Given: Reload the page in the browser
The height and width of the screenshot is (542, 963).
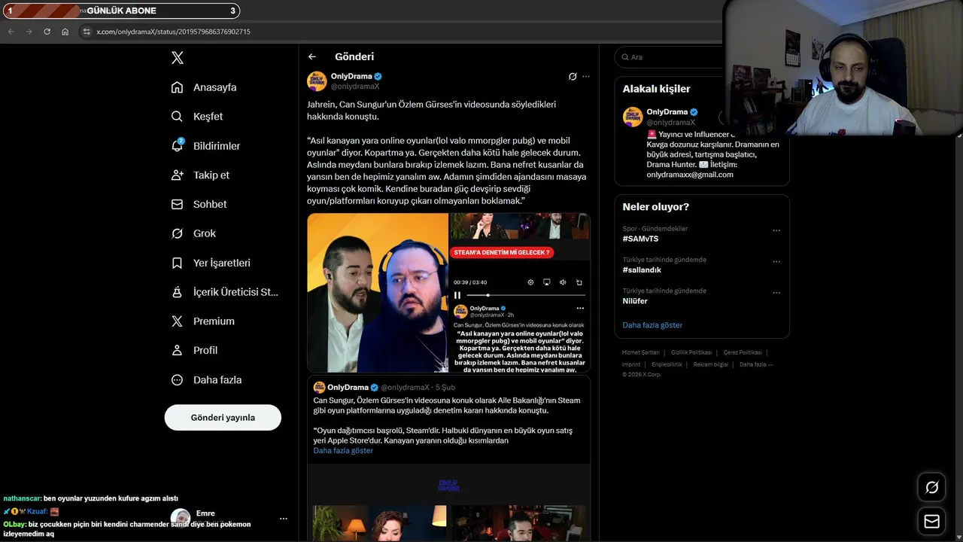Looking at the screenshot, I should click(47, 32).
